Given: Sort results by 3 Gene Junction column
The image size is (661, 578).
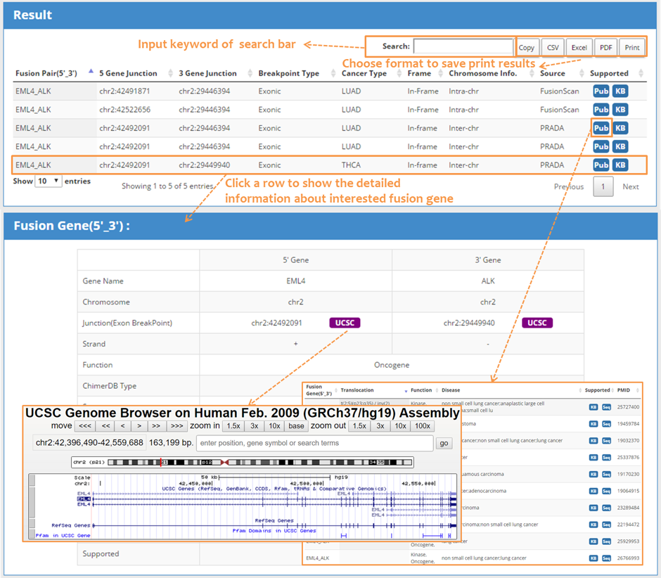Looking at the screenshot, I should pyautogui.click(x=215, y=73).
